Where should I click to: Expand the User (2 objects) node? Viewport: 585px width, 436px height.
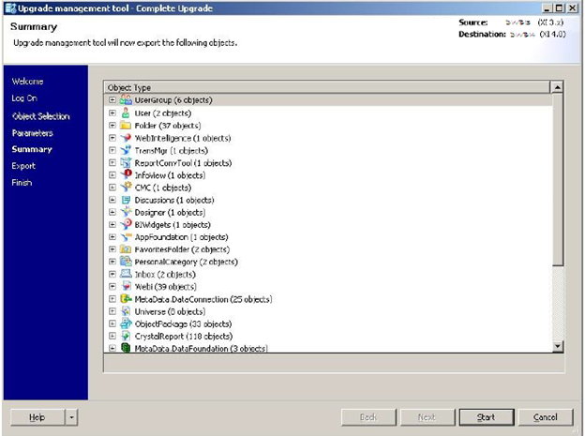[112, 113]
